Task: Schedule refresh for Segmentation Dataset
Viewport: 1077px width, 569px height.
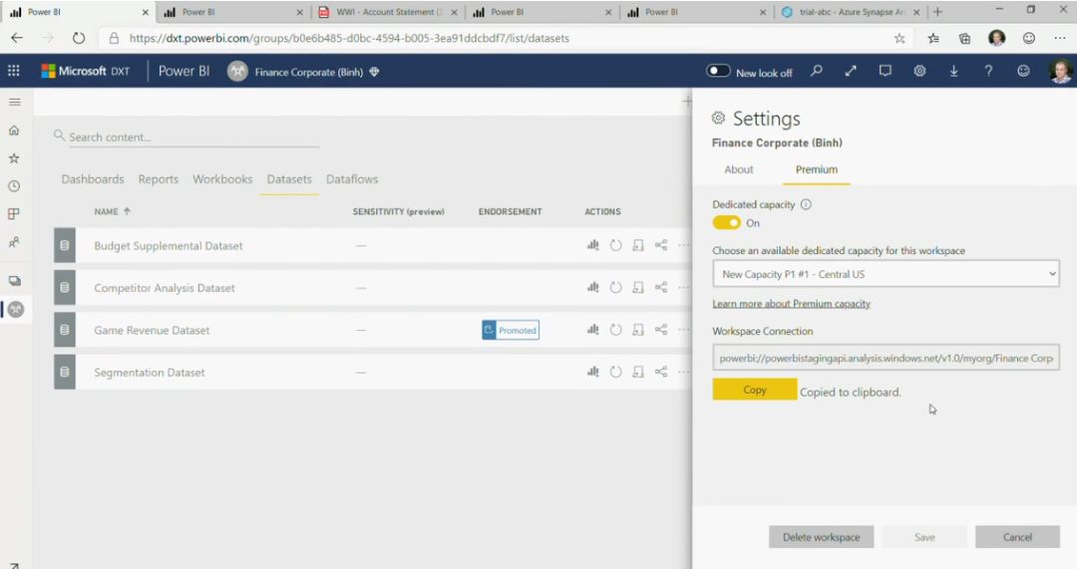Action: point(638,372)
